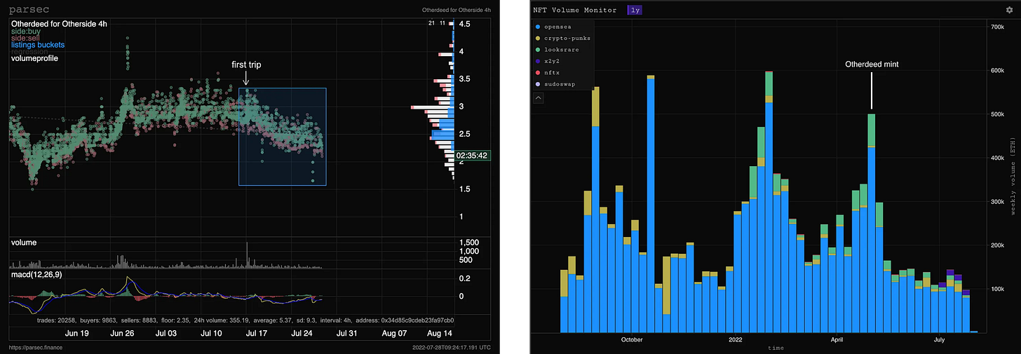
Task: Click the volume pane label
Action: tap(24, 243)
